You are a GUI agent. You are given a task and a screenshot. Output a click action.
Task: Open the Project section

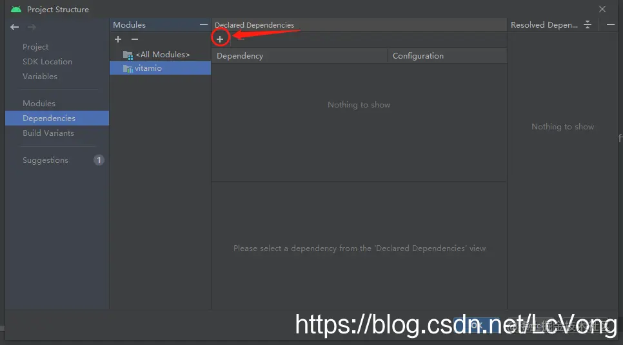(x=35, y=47)
